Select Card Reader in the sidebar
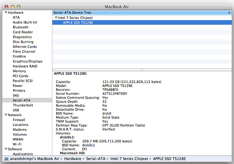234x164 pixels. 23,32
